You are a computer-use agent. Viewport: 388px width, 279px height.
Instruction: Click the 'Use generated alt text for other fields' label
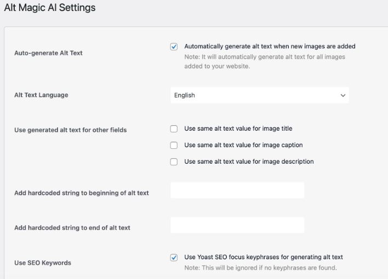tap(71, 130)
